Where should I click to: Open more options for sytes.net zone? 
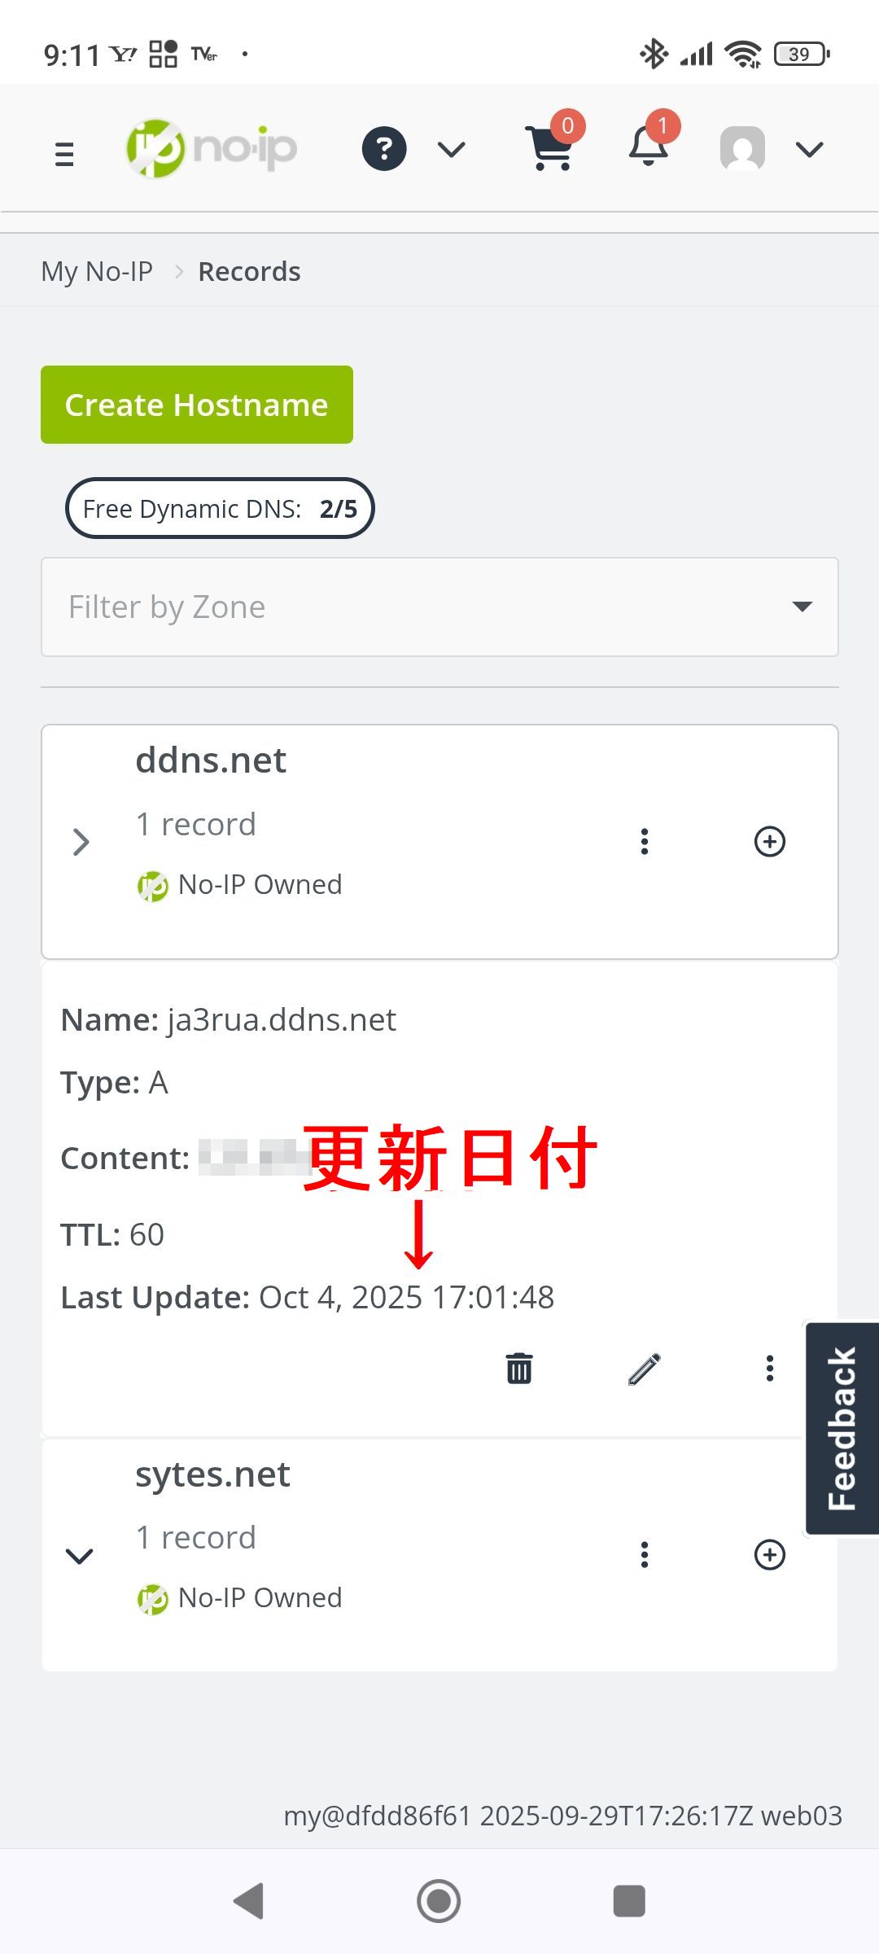(x=645, y=1555)
